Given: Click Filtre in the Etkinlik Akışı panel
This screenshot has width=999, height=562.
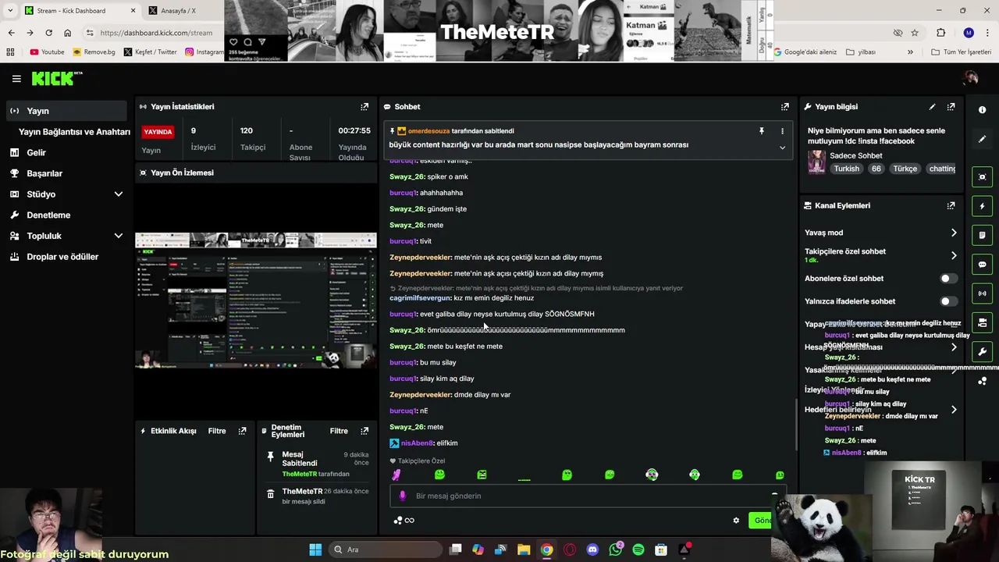Looking at the screenshot, I should (x=217, y=431).
